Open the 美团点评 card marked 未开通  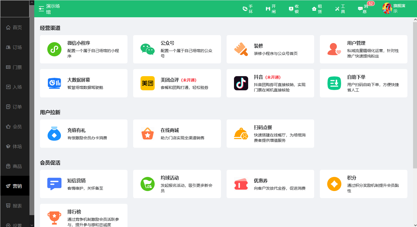point(177,83)
